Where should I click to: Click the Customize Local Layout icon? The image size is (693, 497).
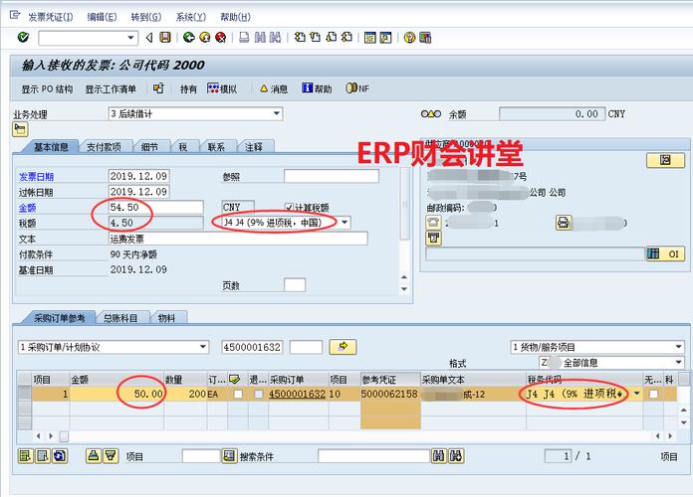(x=425, y=38)
